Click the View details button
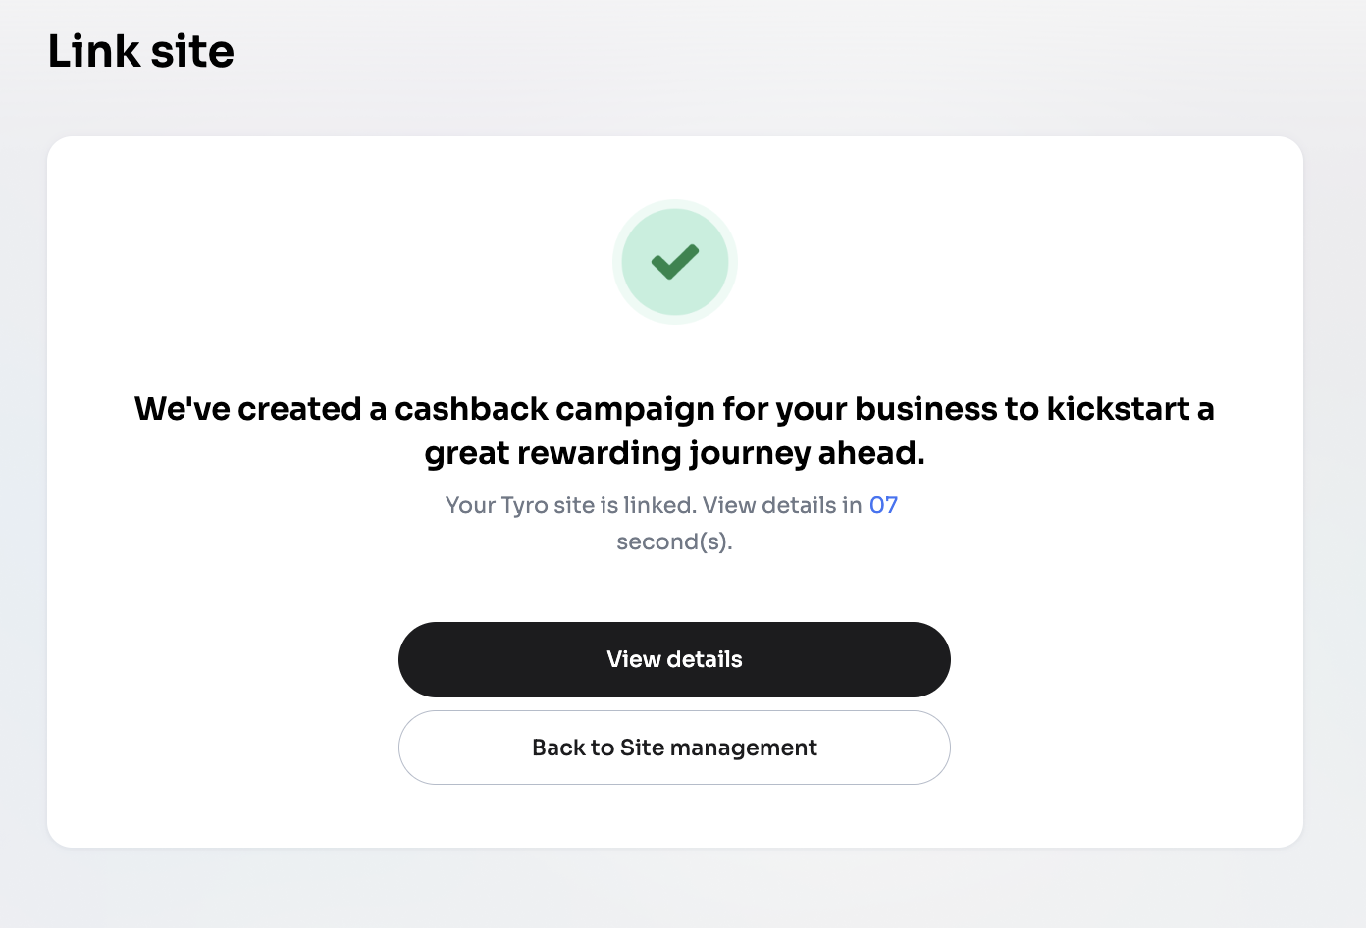The width and height of the screenshot is (1366, 928). pyautogui.click(x=674, y=659)
